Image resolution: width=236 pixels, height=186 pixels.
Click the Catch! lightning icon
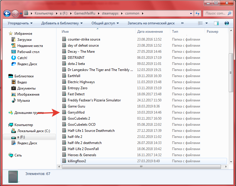pos(14,58)
